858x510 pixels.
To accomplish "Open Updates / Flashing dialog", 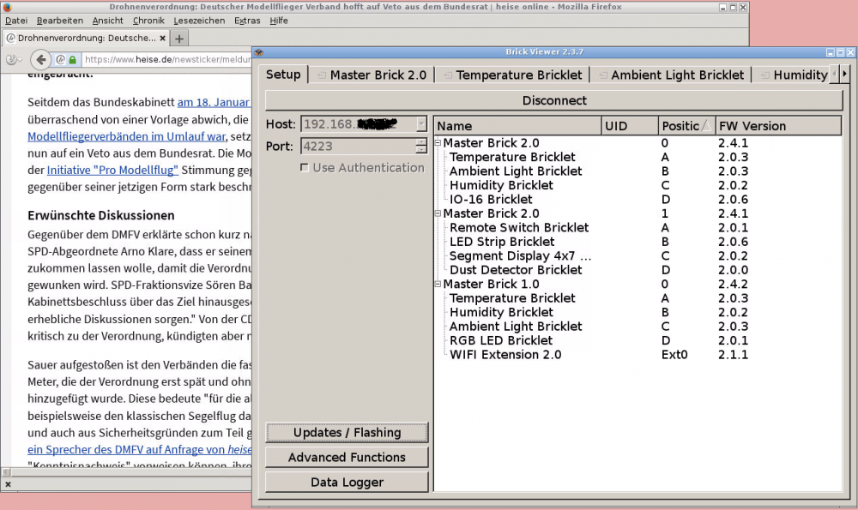I will (x=347, y=432).
